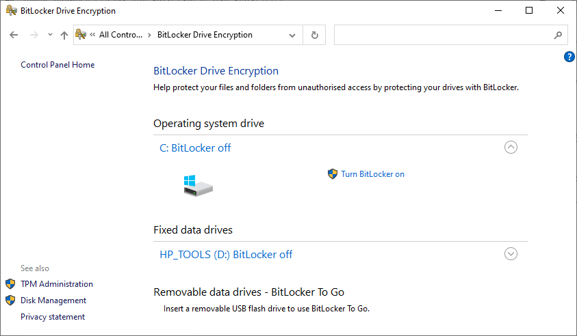
Task: Collapse the C: drive section chevron
Action: tap(511, 147)
